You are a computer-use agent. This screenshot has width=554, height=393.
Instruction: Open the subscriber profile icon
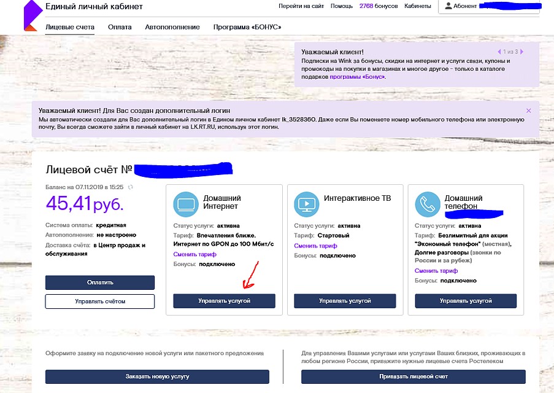(x=448, y=6)
